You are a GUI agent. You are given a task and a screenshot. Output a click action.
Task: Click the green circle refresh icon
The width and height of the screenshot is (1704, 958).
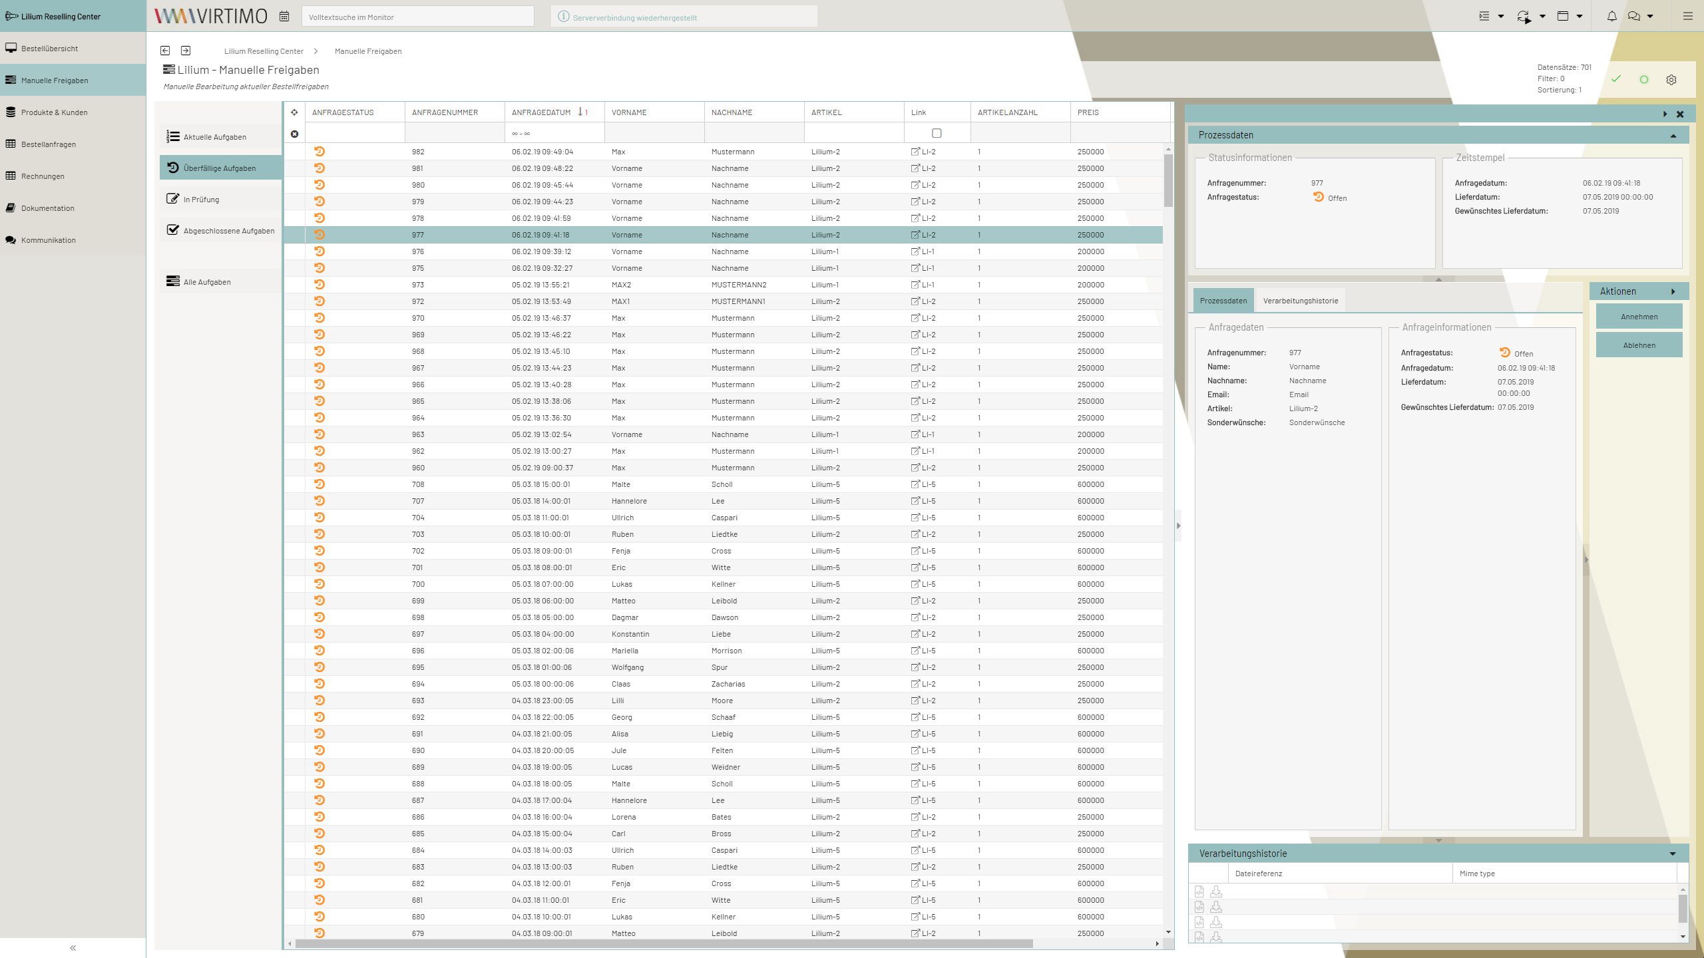[x=1644, y=80]
